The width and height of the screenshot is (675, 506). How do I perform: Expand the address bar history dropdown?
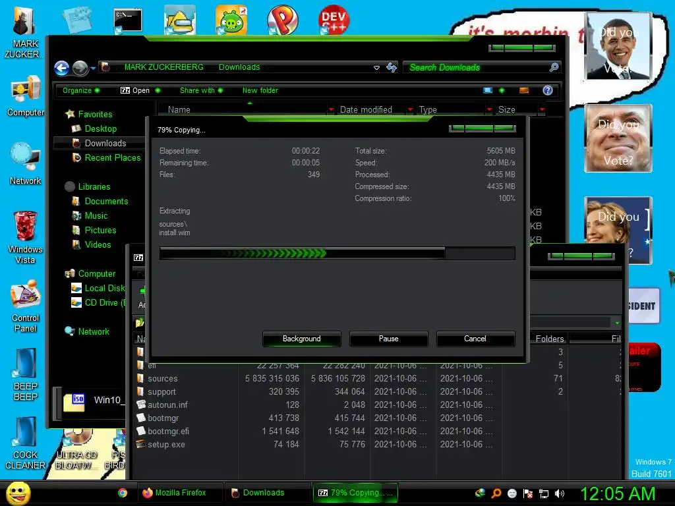coord(376,68)
